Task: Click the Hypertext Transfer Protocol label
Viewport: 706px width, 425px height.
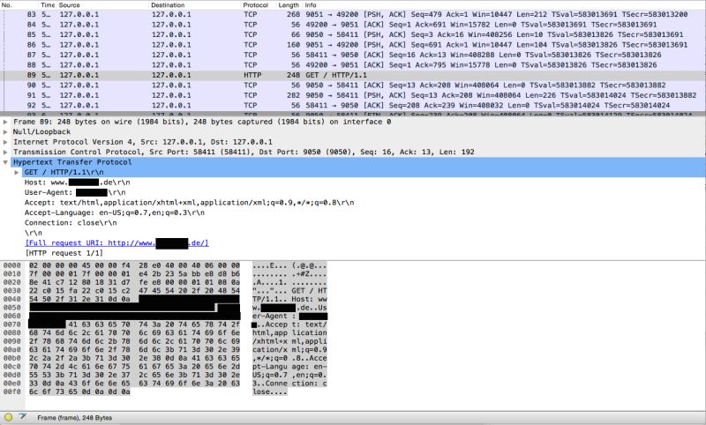Action: tap(72, 162)
